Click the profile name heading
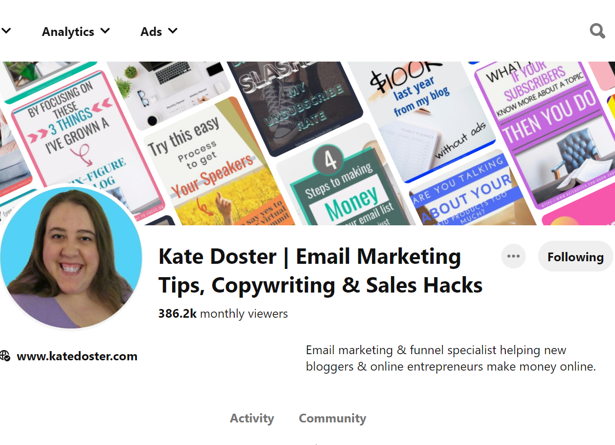615x445 pixels. coord(320,270)
